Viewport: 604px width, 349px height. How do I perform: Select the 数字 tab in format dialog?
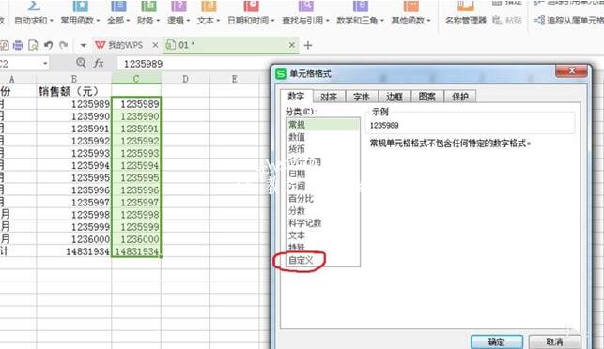coord(296,96)
